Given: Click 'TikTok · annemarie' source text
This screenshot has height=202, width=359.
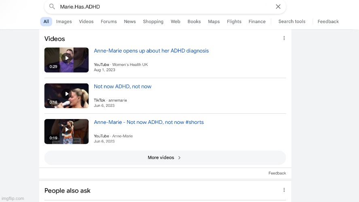Looking at the screenshot, I should 110,100.
